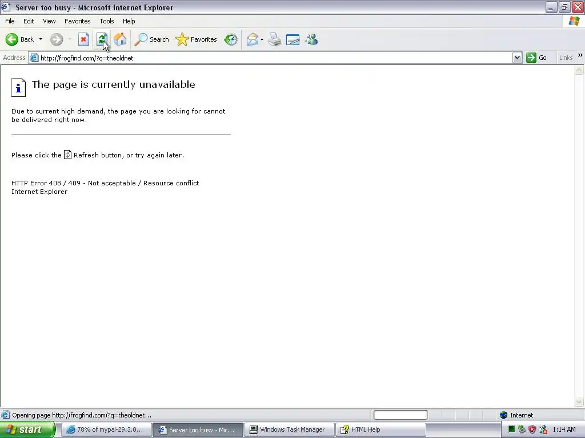Click the green CPU usage tray icon
585x438 pixels.
click(x=511, y=429)
